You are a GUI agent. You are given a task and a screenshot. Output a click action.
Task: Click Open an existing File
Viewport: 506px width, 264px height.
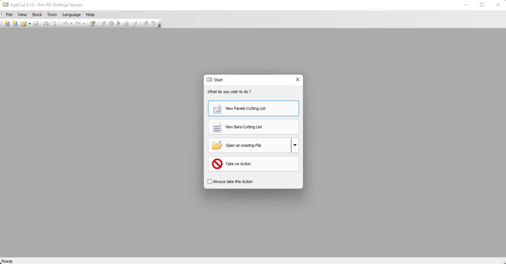250,146
